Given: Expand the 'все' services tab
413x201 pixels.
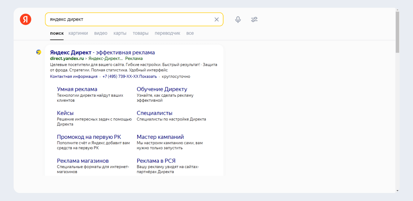Looking at the screenshot, I should (190, 33).
